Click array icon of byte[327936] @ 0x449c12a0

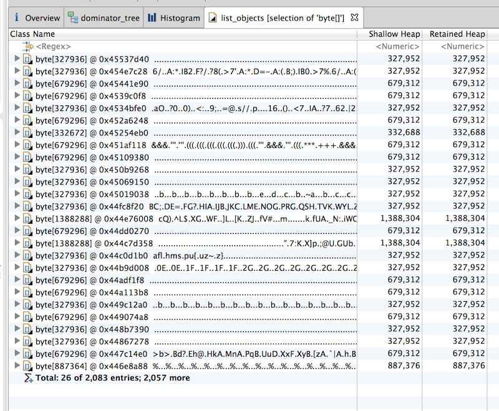pyautogui.click(x=27, y=305)
